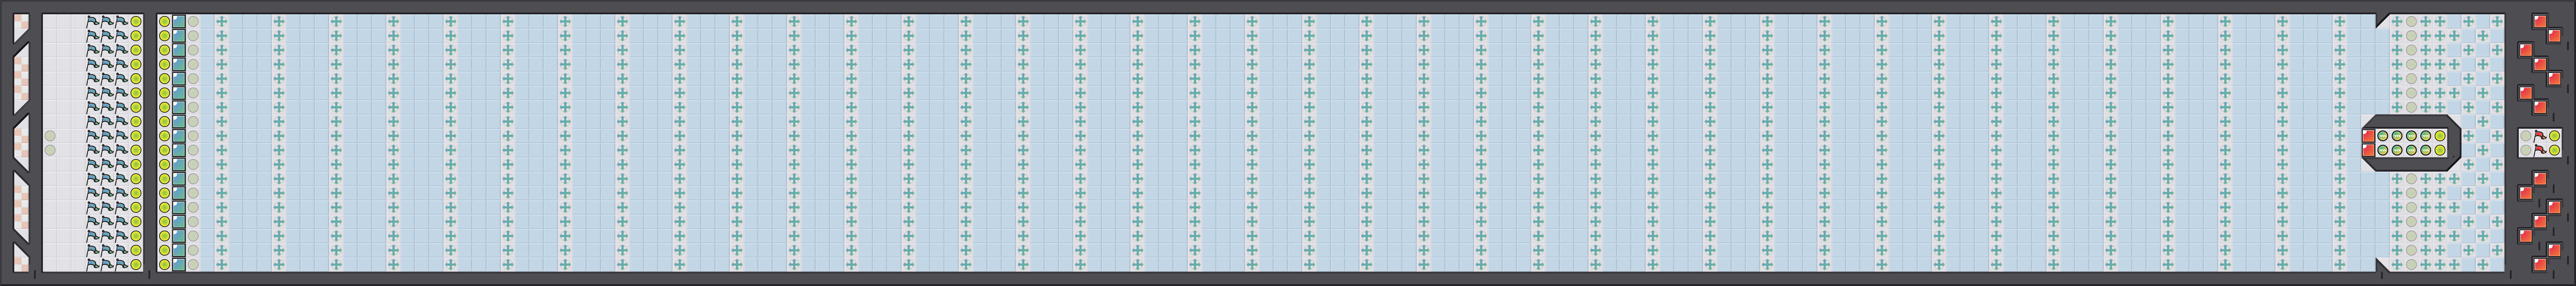Viewport: 2576px width, 286px height.
Task: Click the yellow circle beside the upper red flag
Action: click(2554, 136)
